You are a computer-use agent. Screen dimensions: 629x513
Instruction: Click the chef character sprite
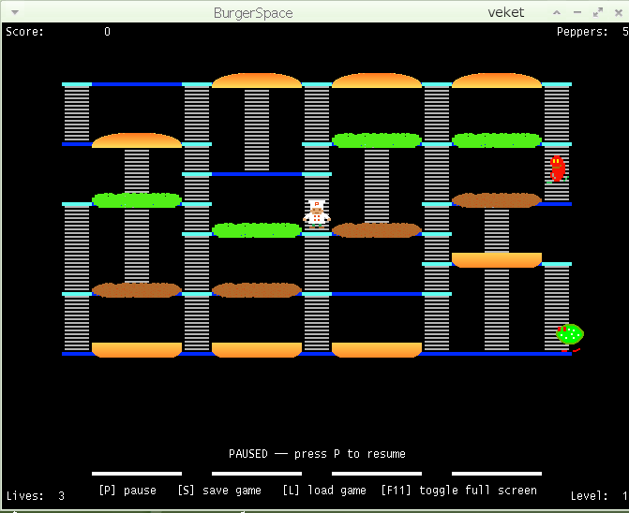coord(317,214)
